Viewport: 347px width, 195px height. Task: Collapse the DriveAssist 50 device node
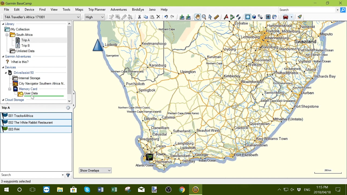[x=6, y=73]
